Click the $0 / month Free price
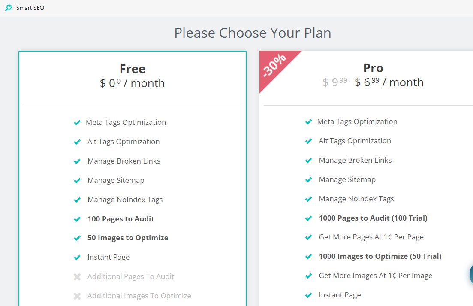Image resolution: width=473 pixels, height=306 pixels. point(133,83)
